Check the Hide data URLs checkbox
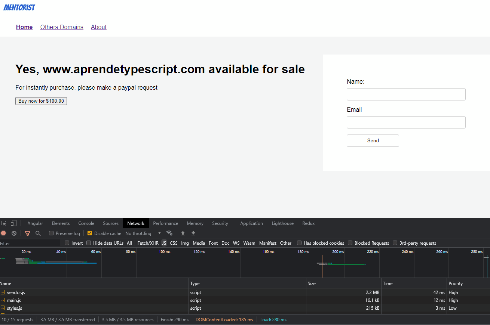 point(89,243)
